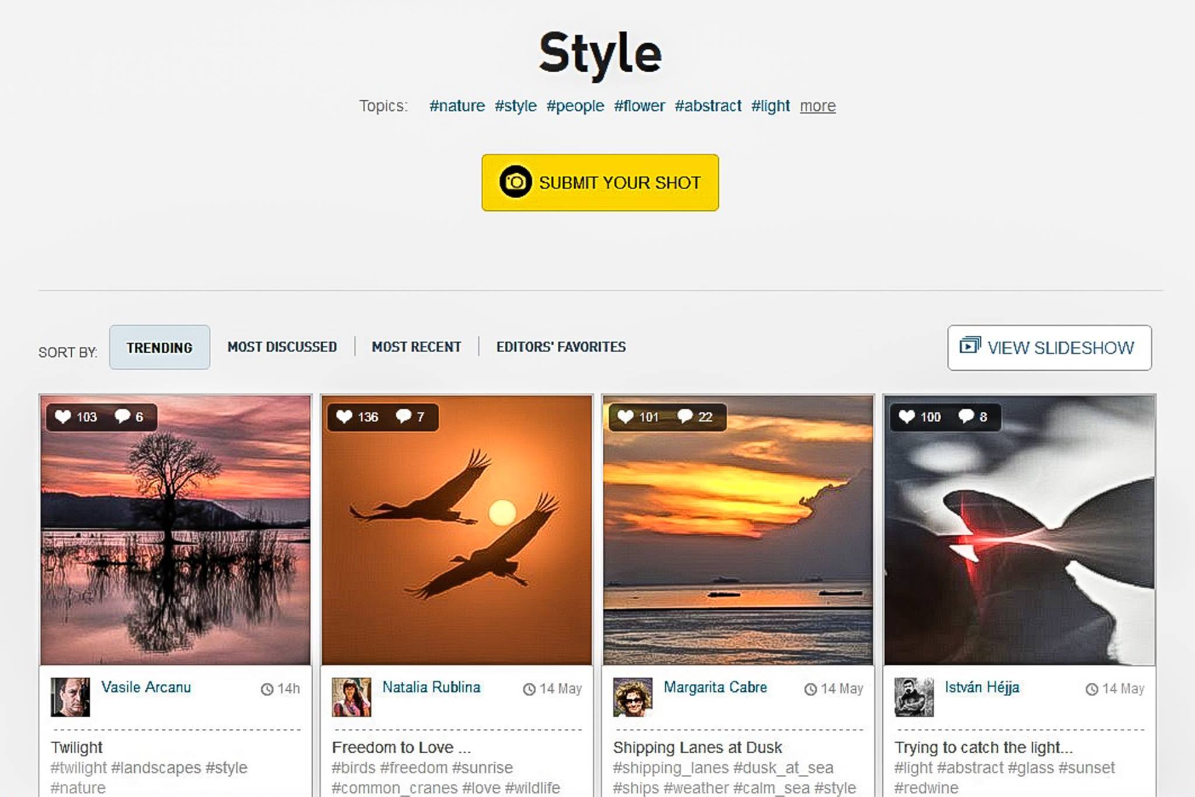Click heart icon on Twilight photo
This screenshot has height=797, width=1195.
(x=62, y=417)
